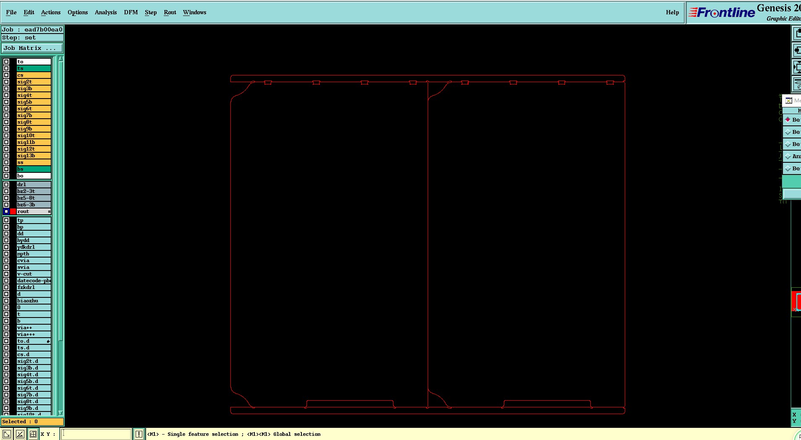The image size is (801, 440).
Task: Select the ydkdrl layer row
Action: point(34,247)
